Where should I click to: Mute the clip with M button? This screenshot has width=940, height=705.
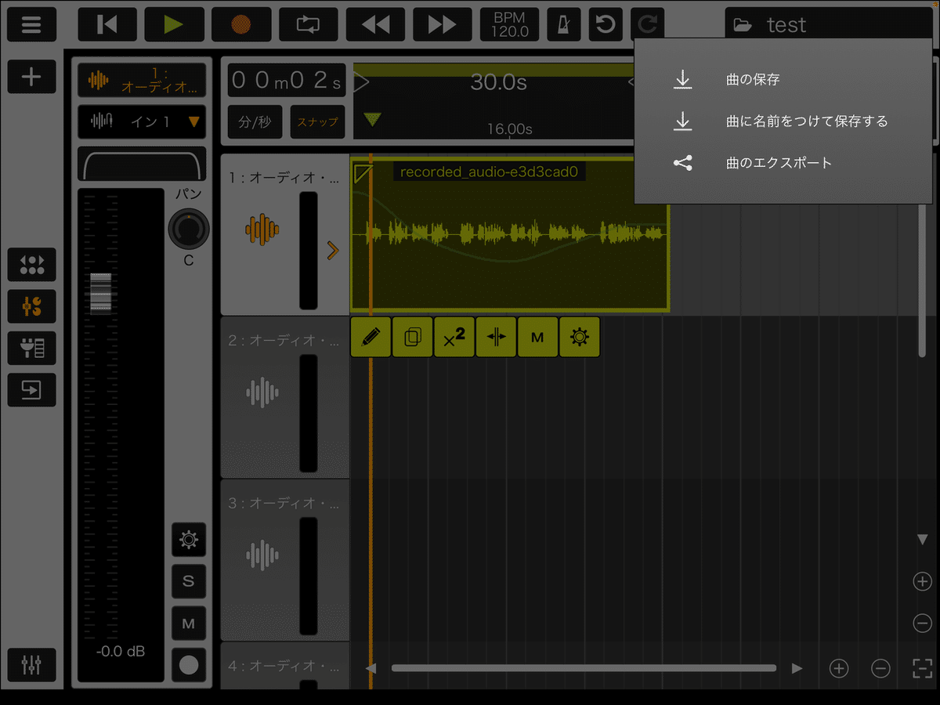538,337
